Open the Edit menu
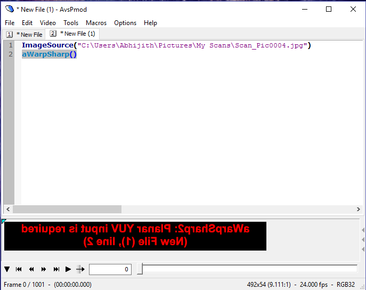366x290 pixels. 27,23
